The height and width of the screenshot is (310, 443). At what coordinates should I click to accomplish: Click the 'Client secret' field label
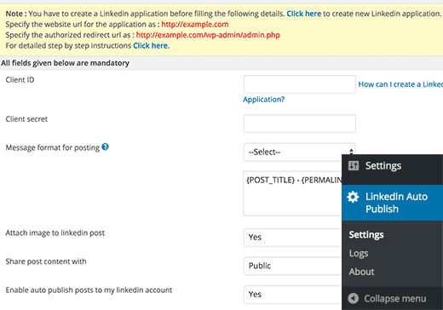(x=26, y=119)
